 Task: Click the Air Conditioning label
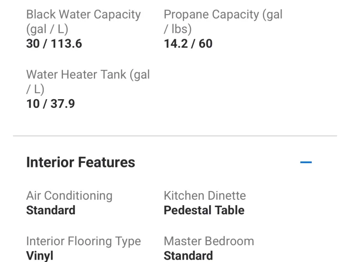point(69,196)
